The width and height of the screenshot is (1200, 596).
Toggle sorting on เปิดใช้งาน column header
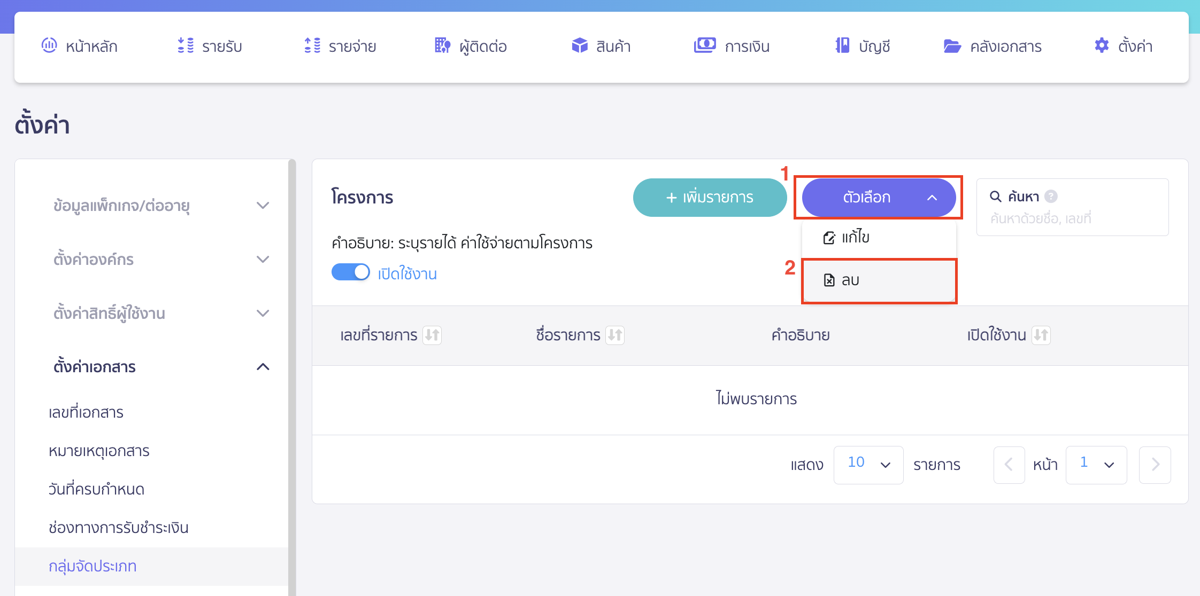pyautogui.click(x=1042, y=335)
